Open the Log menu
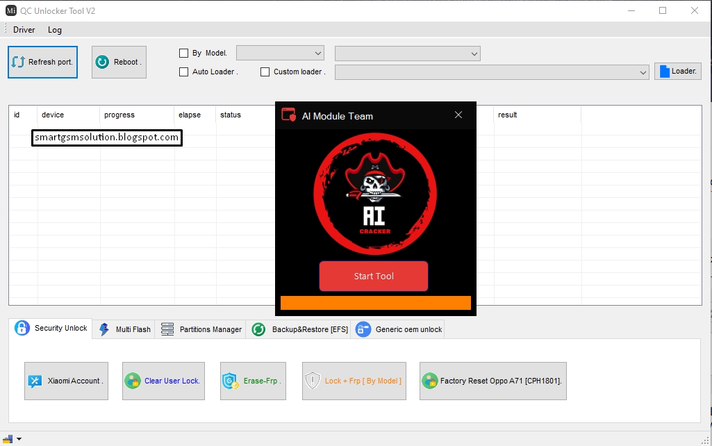712x446 pixels. pos(54,29)
